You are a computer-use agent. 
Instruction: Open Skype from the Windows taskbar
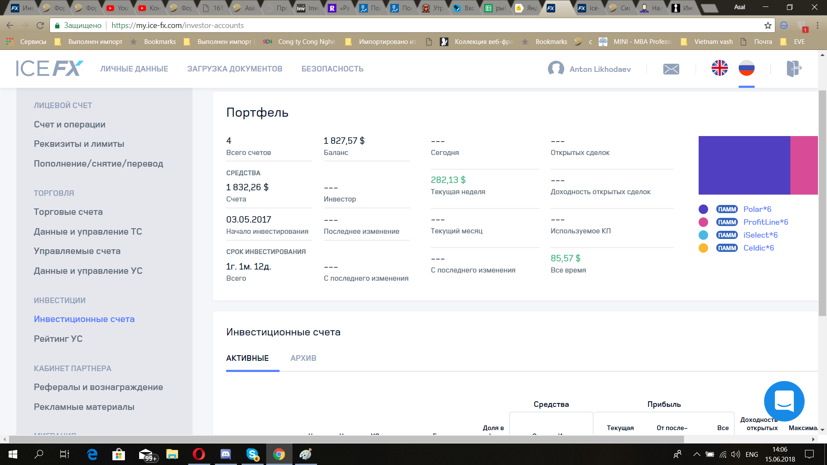[252, 454]
